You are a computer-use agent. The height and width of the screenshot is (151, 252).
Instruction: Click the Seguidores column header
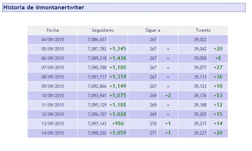click(x=103, y=30)
